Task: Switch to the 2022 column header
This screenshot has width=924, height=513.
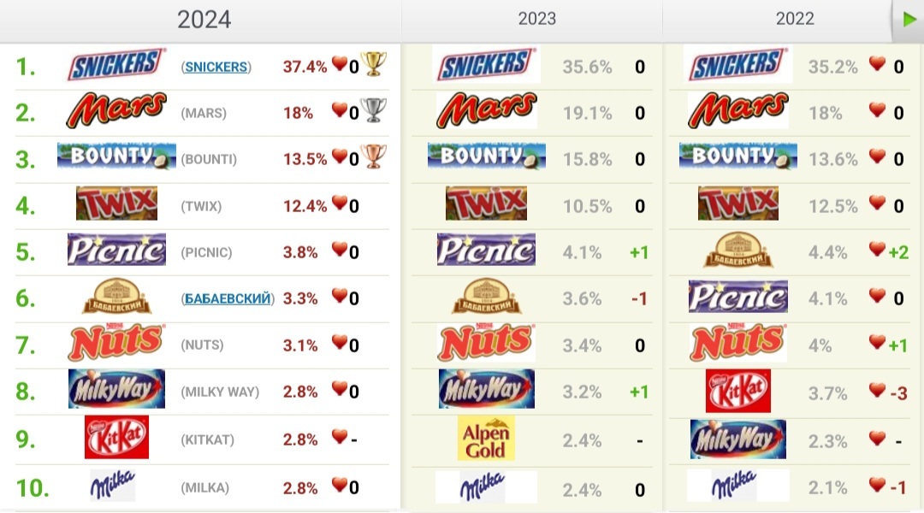Action: point(795,19)
